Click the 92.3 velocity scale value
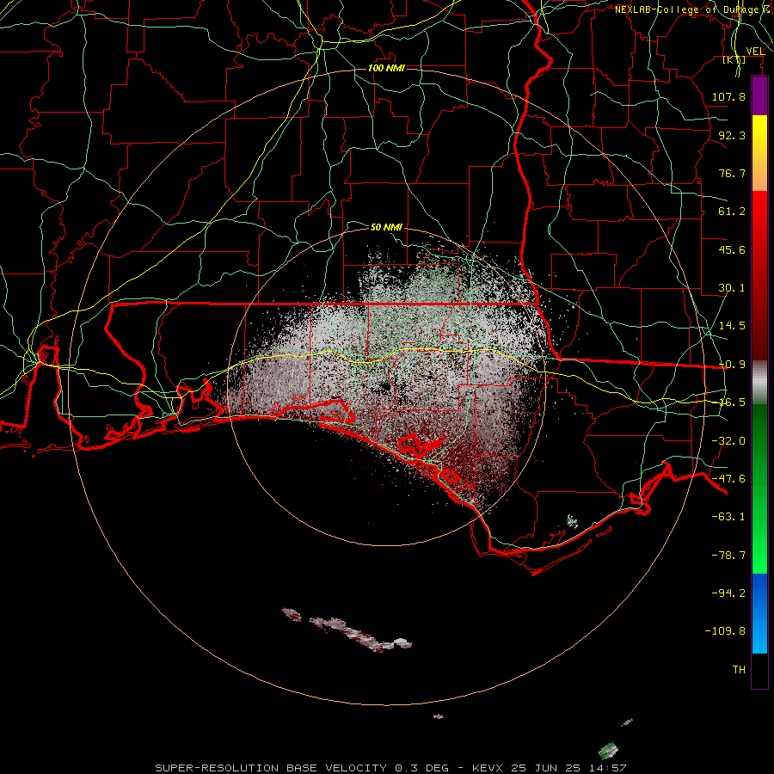This screenshot has width=774, height=774. click(732, 135)
